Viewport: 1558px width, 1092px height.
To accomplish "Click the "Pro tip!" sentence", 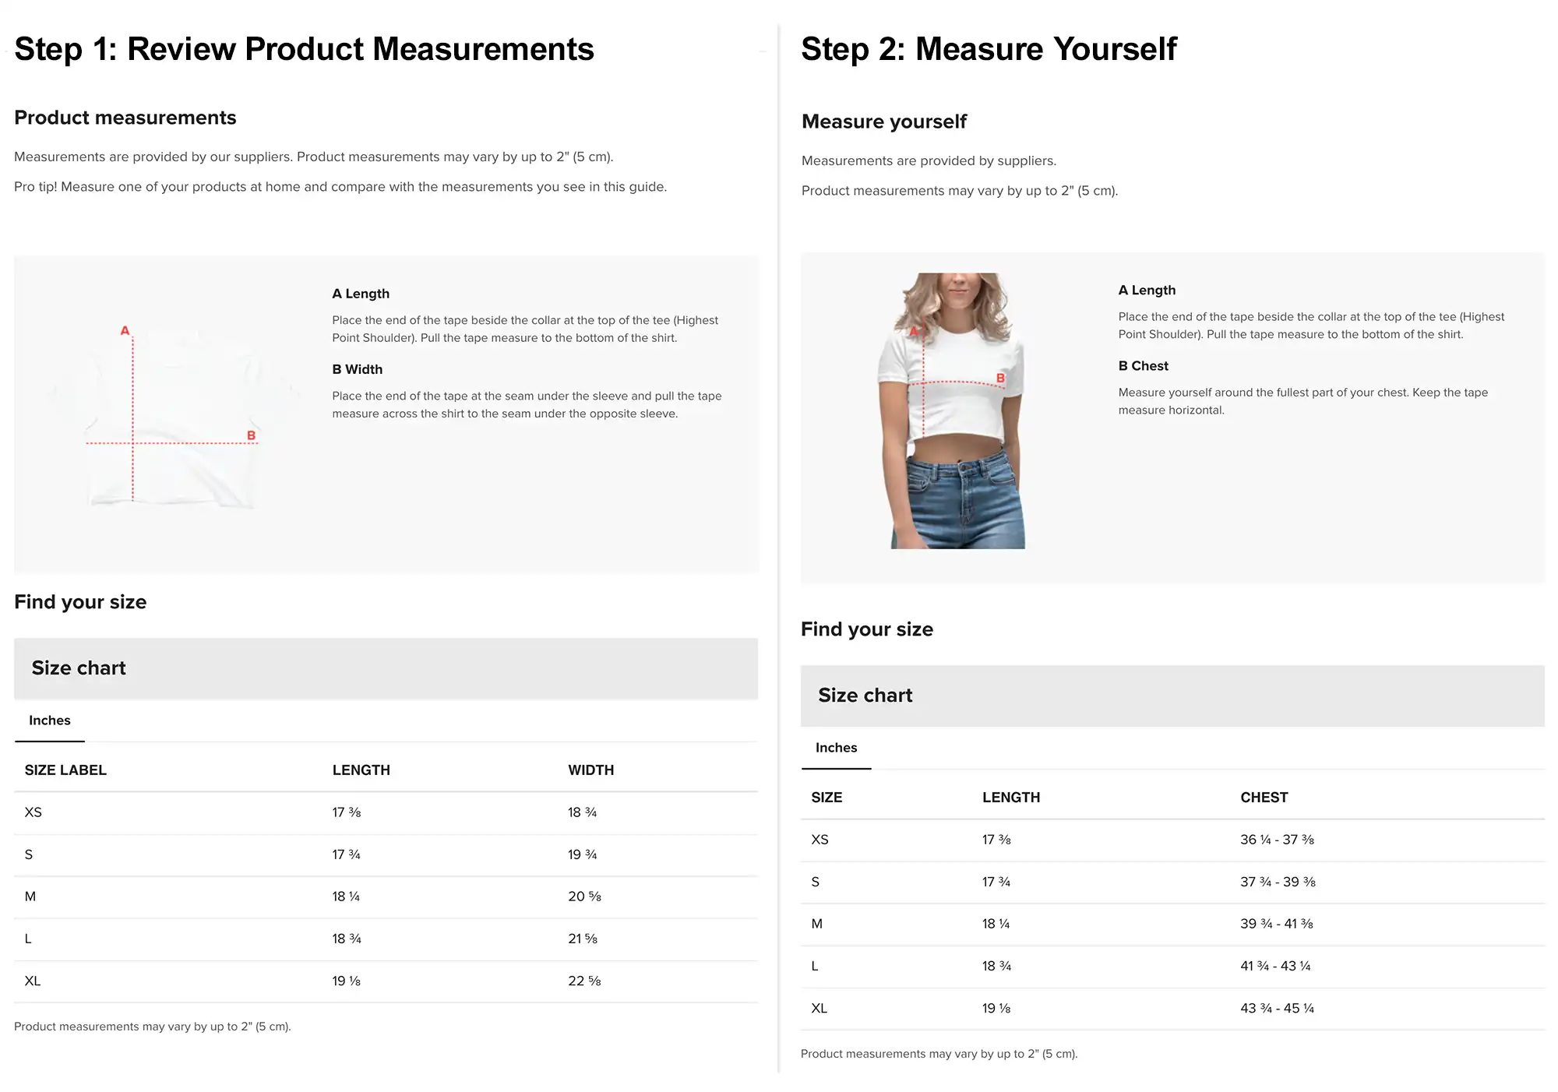I will click(340, 187).
